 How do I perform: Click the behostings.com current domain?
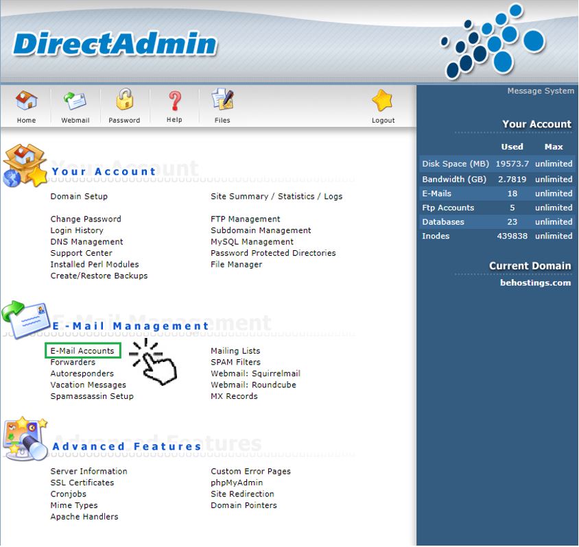click(535, 283)
